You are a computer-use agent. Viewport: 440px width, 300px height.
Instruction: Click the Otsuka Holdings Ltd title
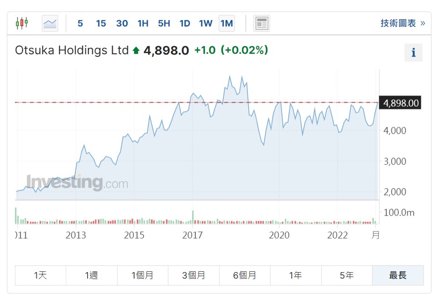tap(72, 50)
